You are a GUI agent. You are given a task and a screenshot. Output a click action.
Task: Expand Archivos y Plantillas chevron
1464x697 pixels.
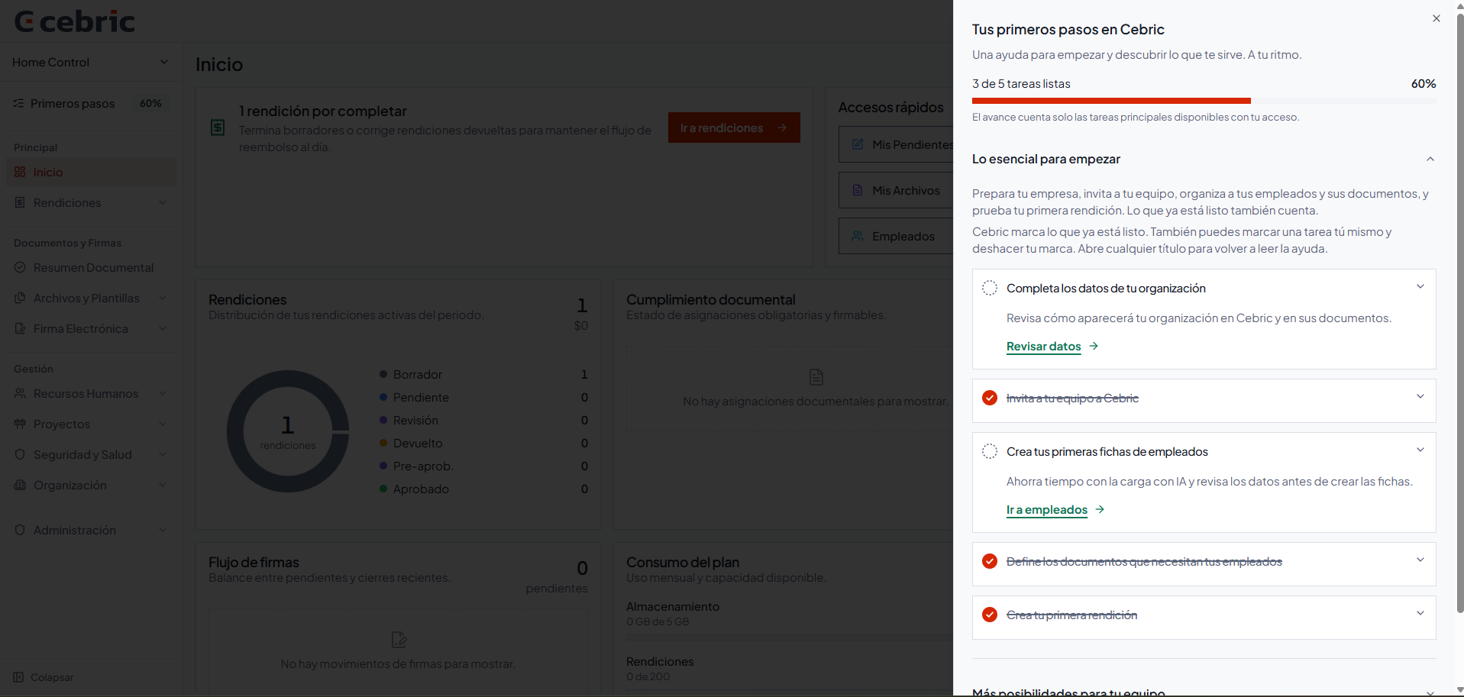163,298
